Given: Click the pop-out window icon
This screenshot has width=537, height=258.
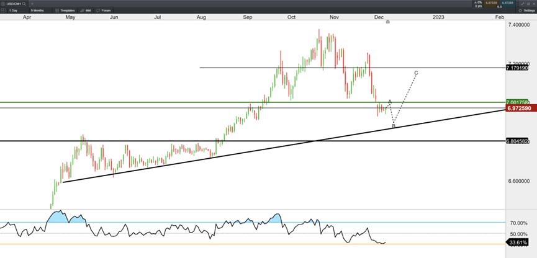Looking at the screenshot, I should (528, 4).
